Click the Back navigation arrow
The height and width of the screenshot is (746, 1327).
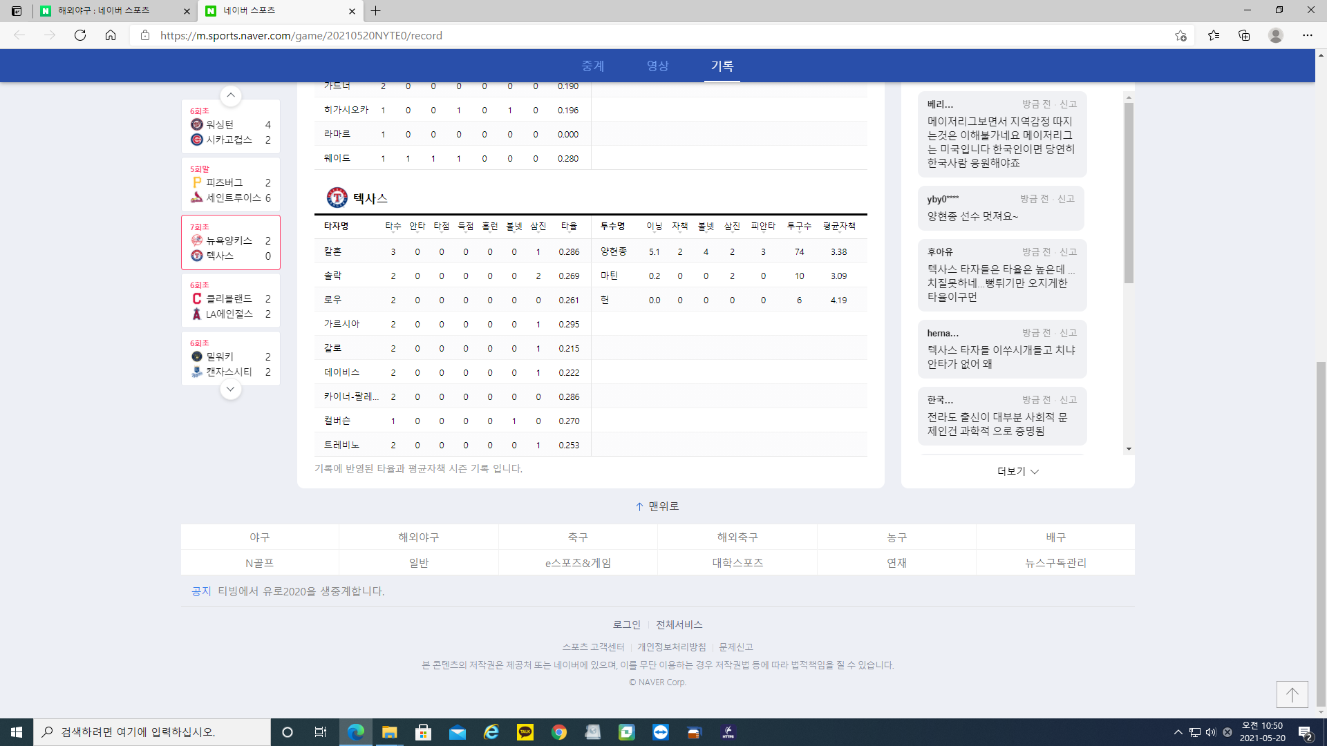pyautogui.click(x=19, y=35)
